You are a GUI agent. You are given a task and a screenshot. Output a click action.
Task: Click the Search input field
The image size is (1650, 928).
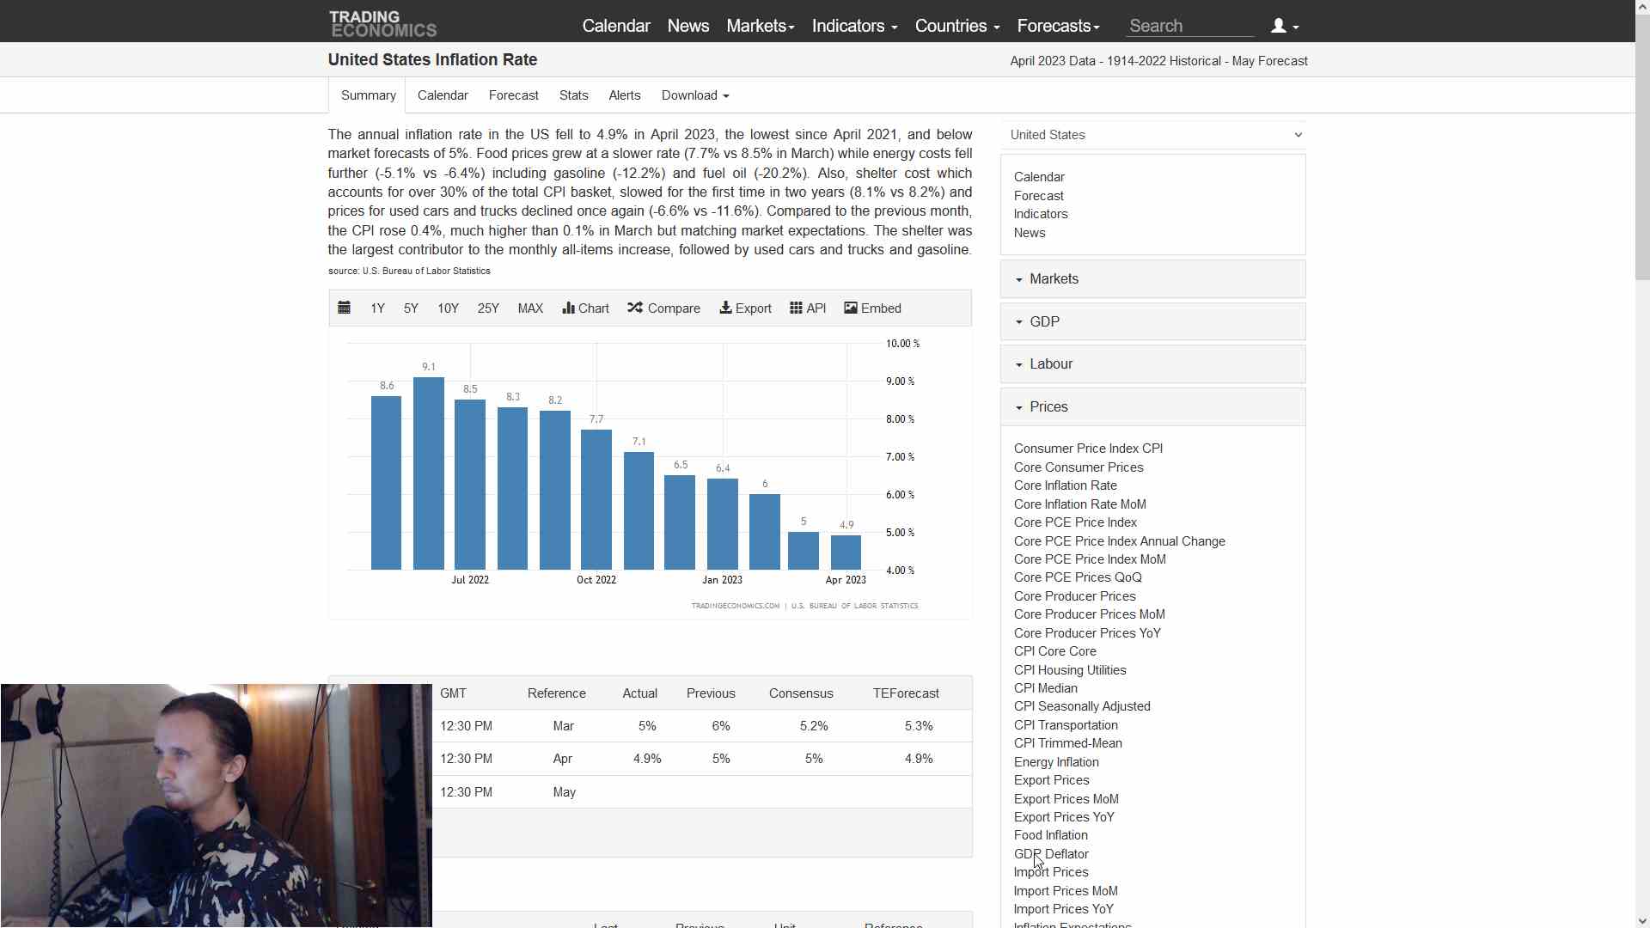click(1189, 26)
